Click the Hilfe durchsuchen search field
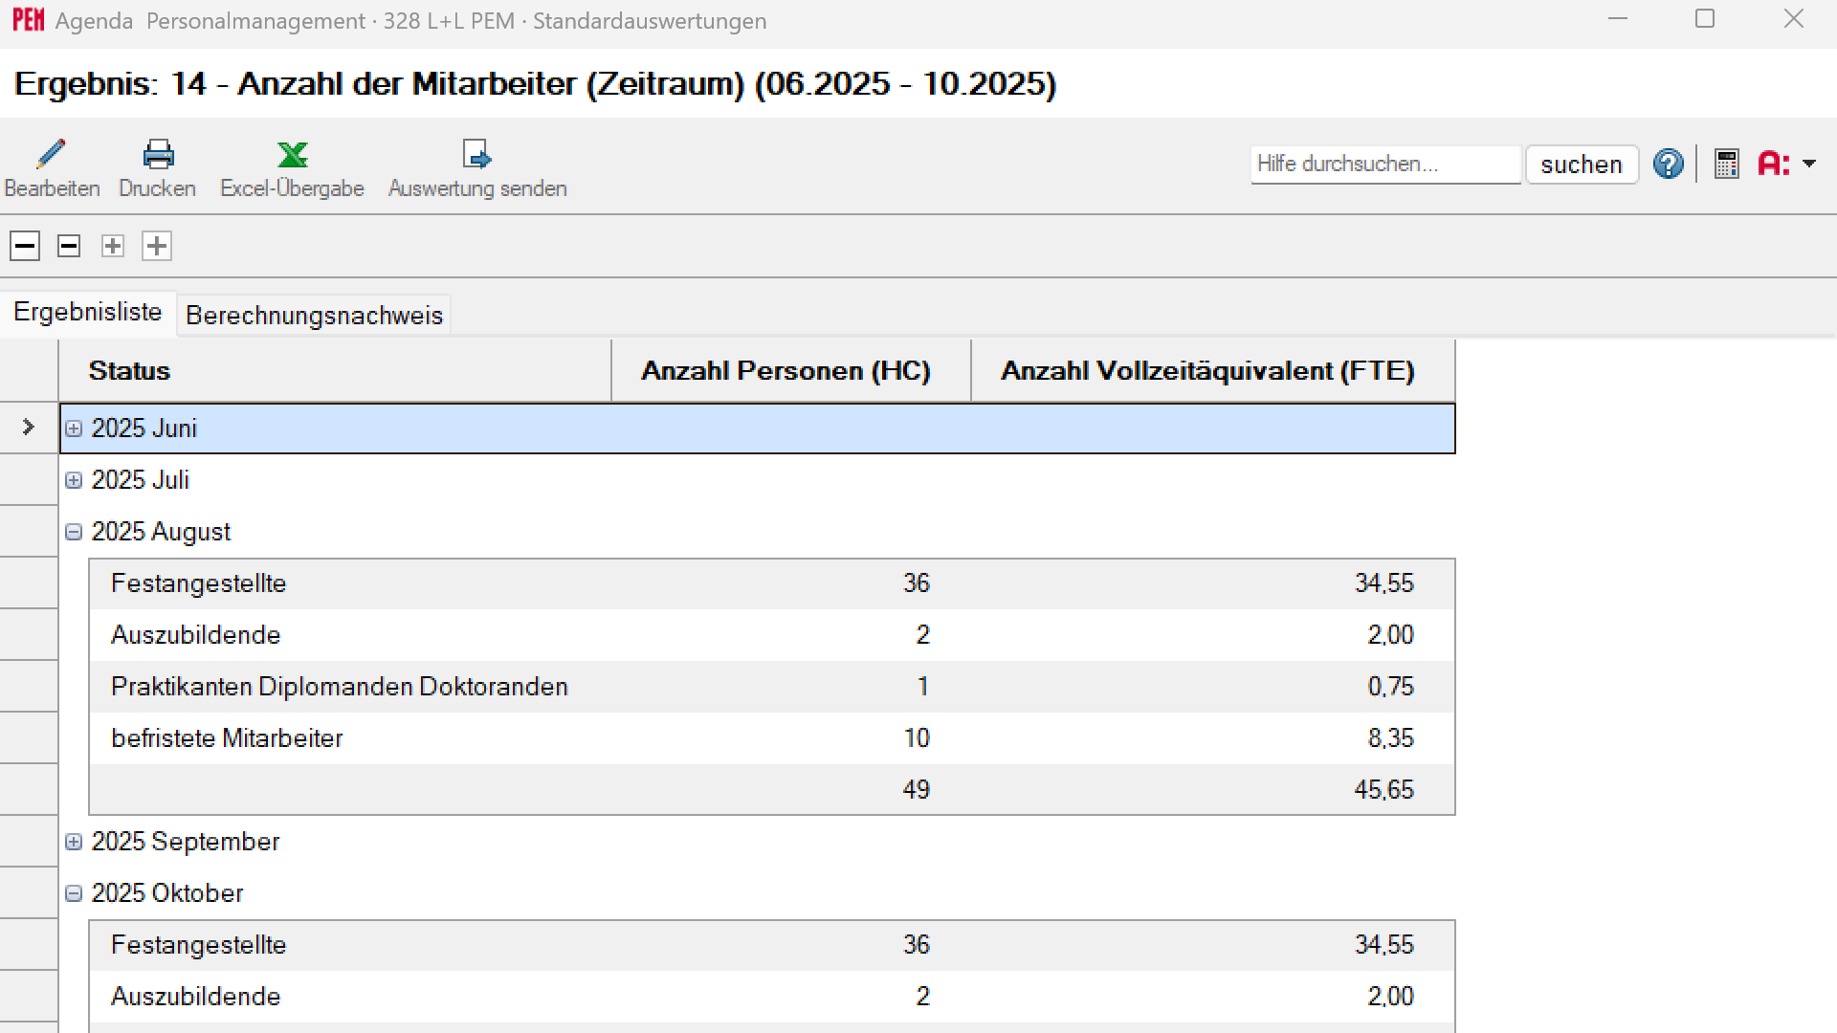This screenshot has width=1837, height=1033. 1384,164
